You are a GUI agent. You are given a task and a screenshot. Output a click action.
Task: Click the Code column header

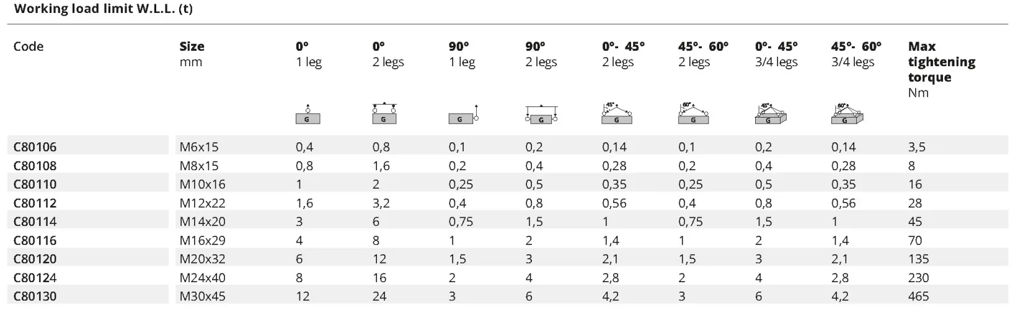[29, 46]
